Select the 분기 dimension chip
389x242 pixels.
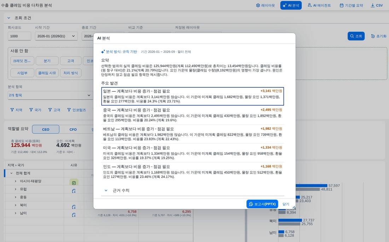(47, 61)
